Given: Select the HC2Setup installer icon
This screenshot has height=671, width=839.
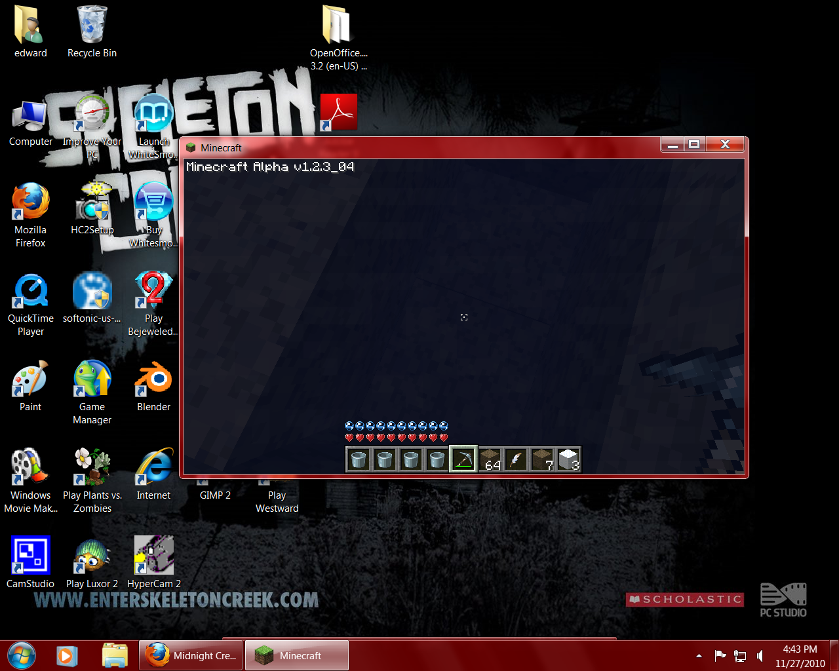Looking at the screenshot, I should 92,208.
